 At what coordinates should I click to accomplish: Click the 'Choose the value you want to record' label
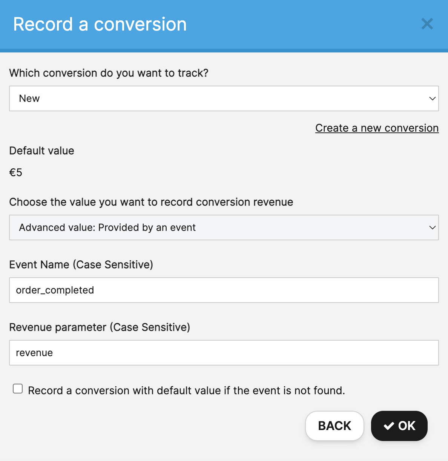click(x=151, y=202)
